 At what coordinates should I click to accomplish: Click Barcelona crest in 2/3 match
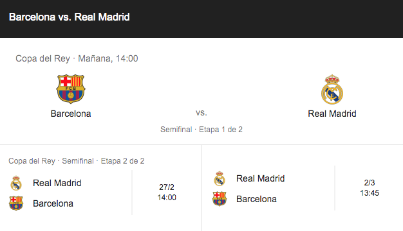click(x=220, y=199)
